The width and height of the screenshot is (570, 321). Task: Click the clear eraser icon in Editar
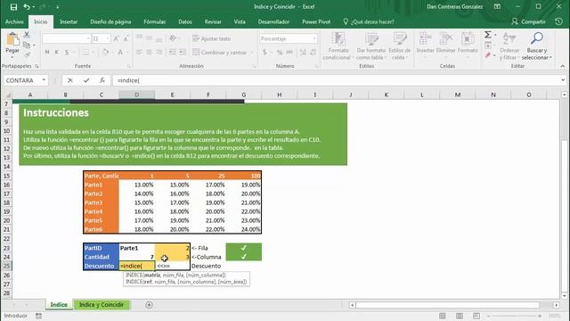tap(488, 55)
